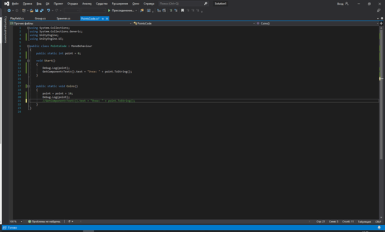
Task: Open the Проект menu
Action: 59,3
